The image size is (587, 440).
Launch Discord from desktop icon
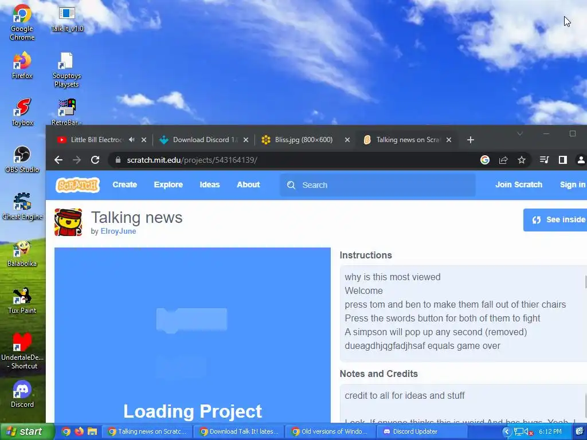point(22,394)
